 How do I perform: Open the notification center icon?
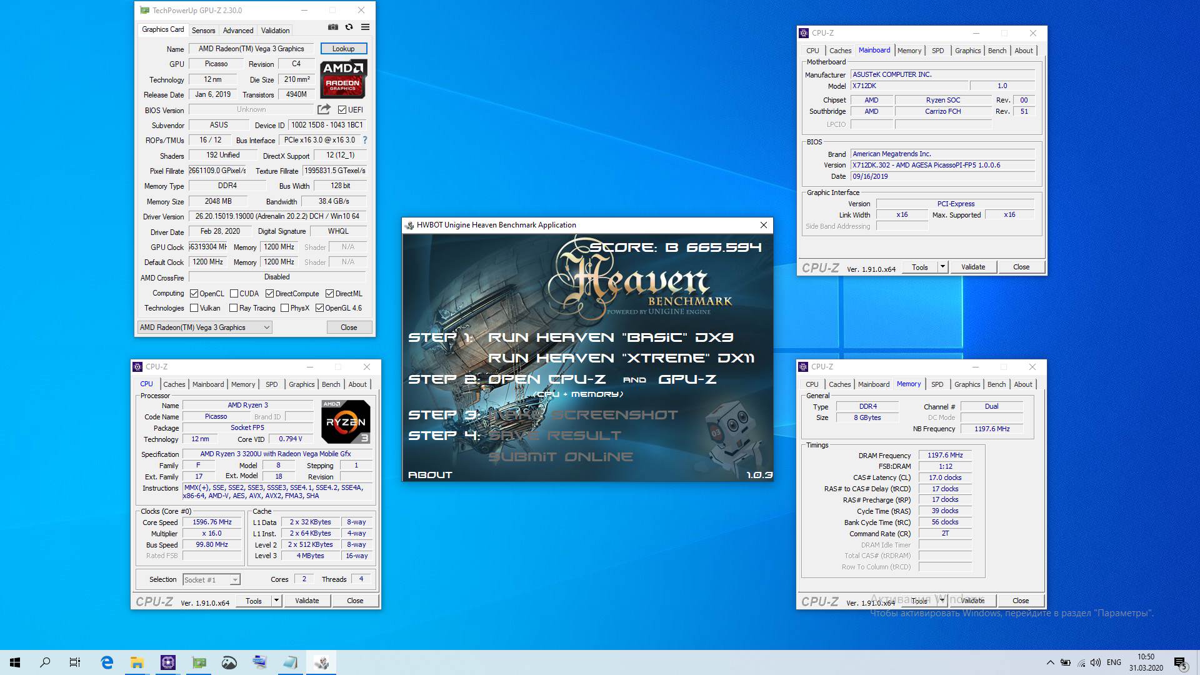tap(1180, 662)
